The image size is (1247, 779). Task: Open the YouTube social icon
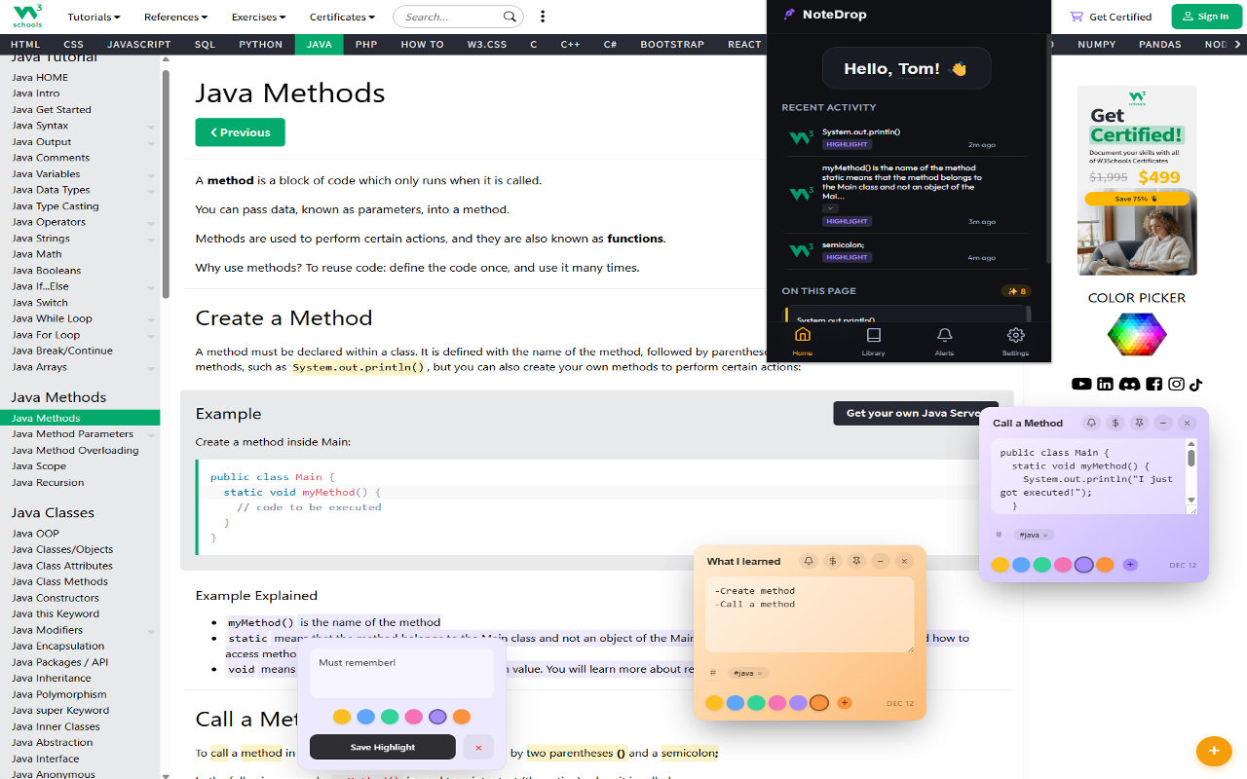(1081, 384)
